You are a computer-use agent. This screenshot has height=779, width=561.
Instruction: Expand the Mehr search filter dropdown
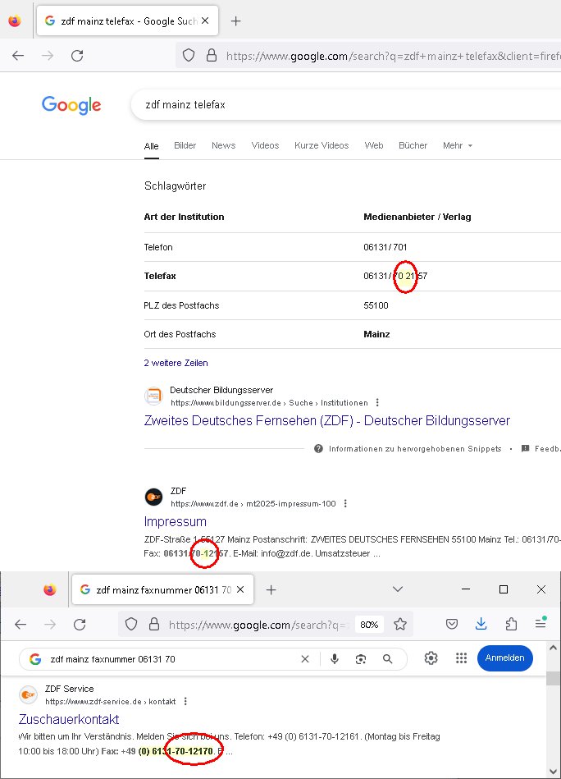point(458,145)
